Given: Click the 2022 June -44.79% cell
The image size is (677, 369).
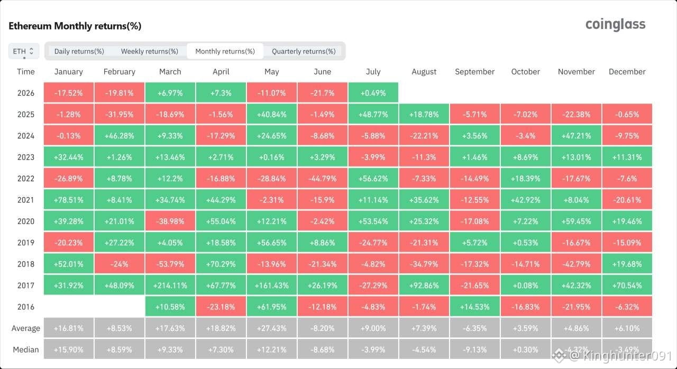Looking at the screenshot, I should pos(323,179).
